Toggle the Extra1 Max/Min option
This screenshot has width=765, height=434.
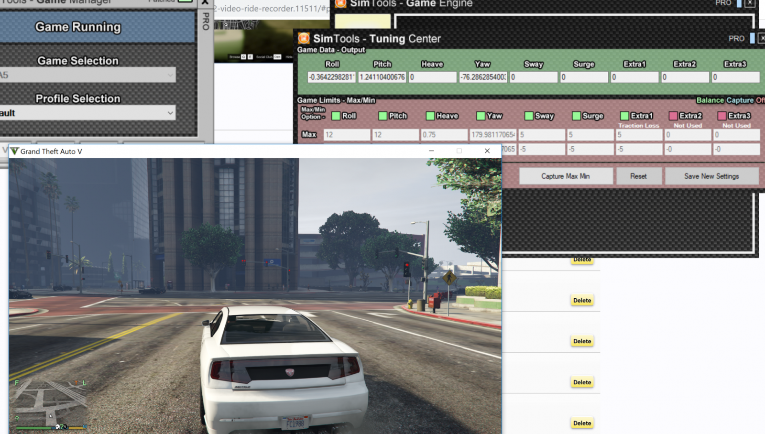coord(624,116)
